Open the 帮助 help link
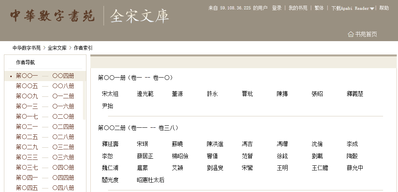The image size is (398, 192). point(384,8)
